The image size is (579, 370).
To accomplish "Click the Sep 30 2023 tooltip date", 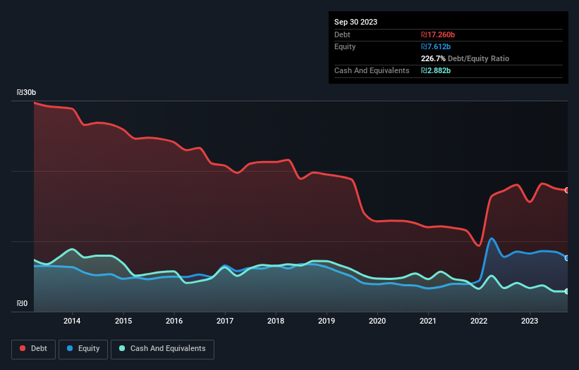I will click(355, 22).
